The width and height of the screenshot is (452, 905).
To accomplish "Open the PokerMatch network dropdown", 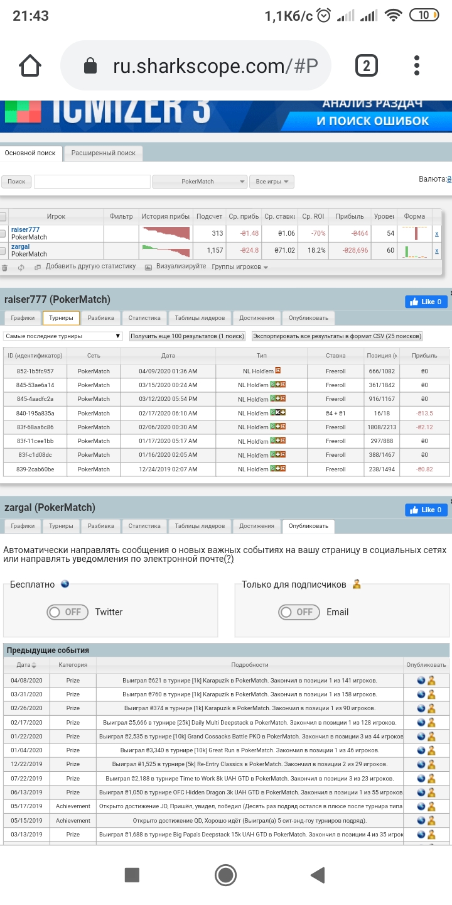I will (200, 182).
